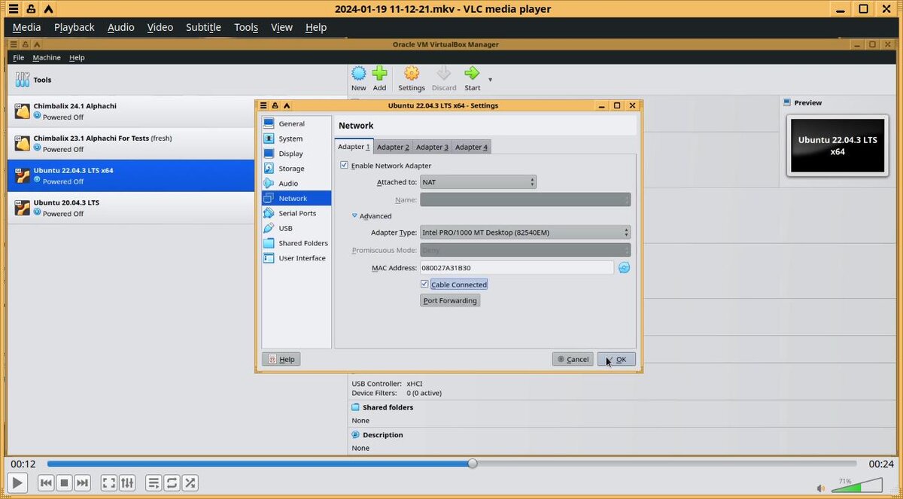Toggle shuffle (random) playback in VLC
Screen dimensions: 903x499
coord(190,482)
